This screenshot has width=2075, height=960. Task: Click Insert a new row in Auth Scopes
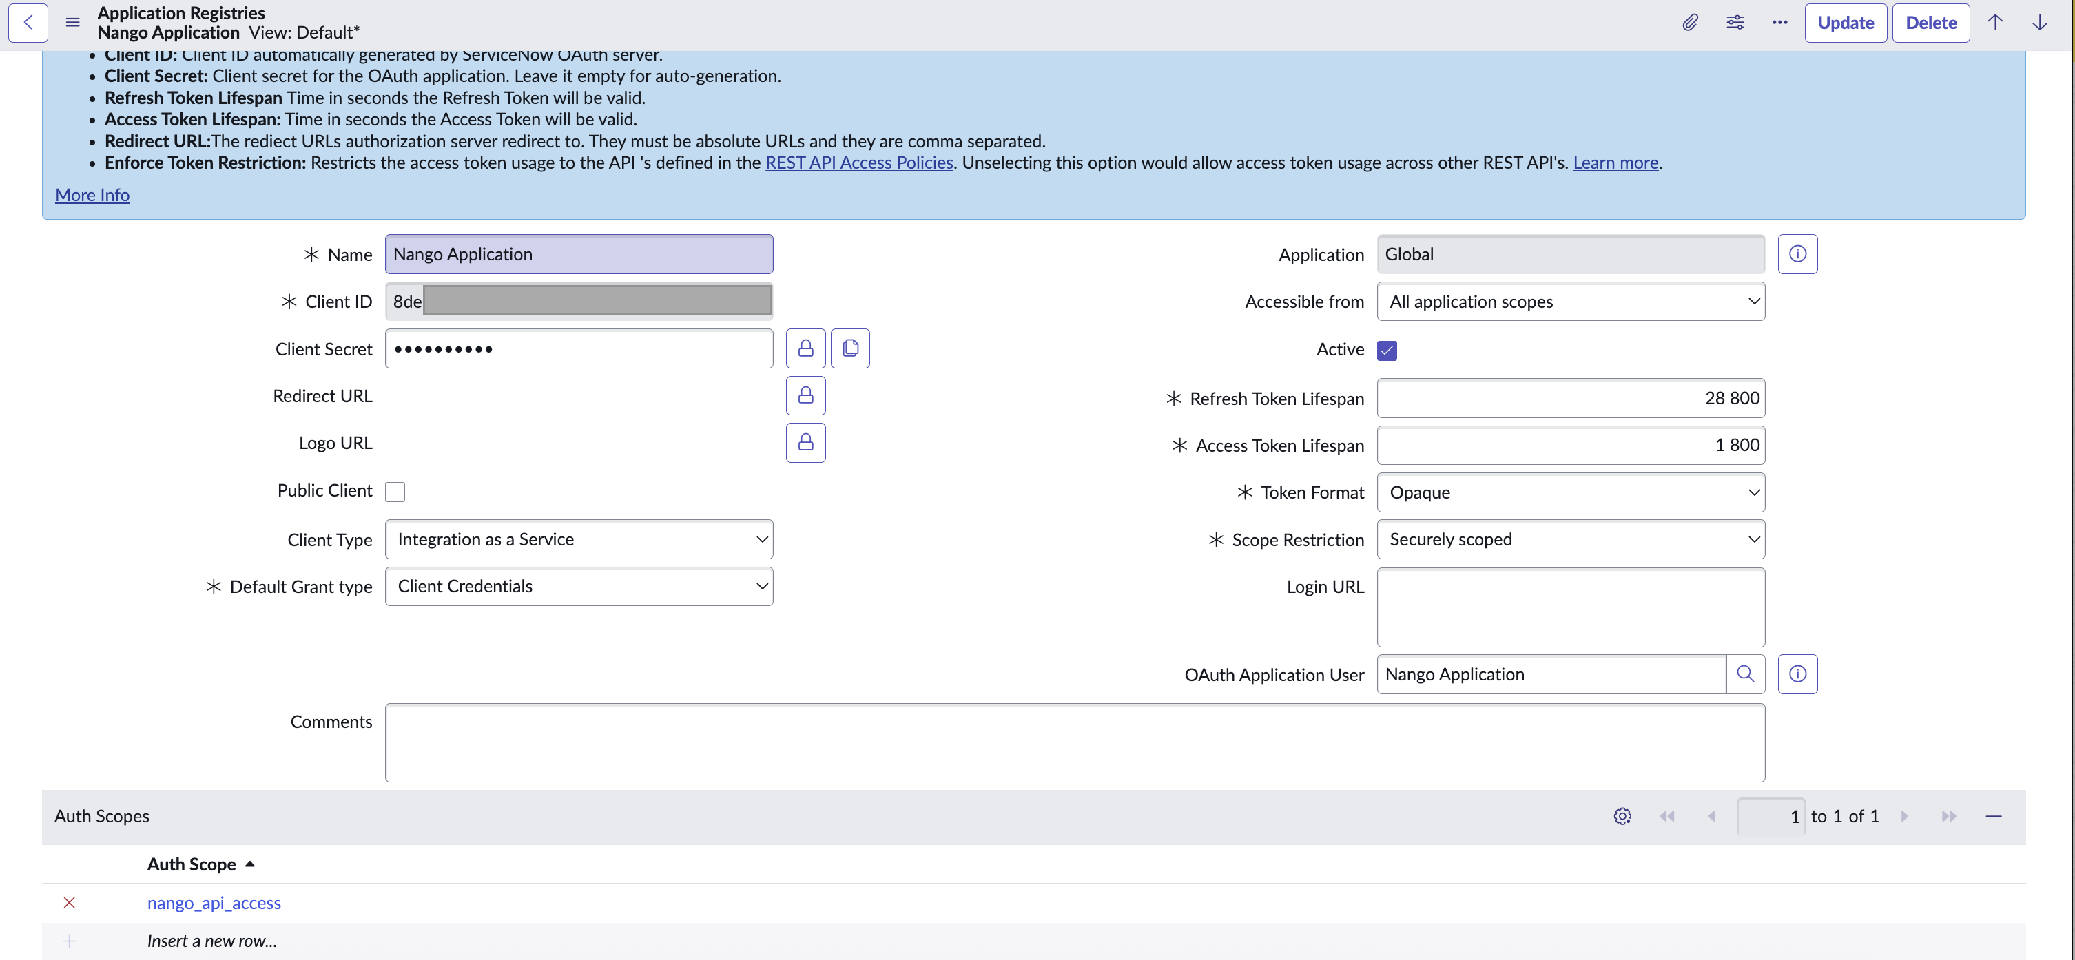pyautogui.click(x=211, y=939)
